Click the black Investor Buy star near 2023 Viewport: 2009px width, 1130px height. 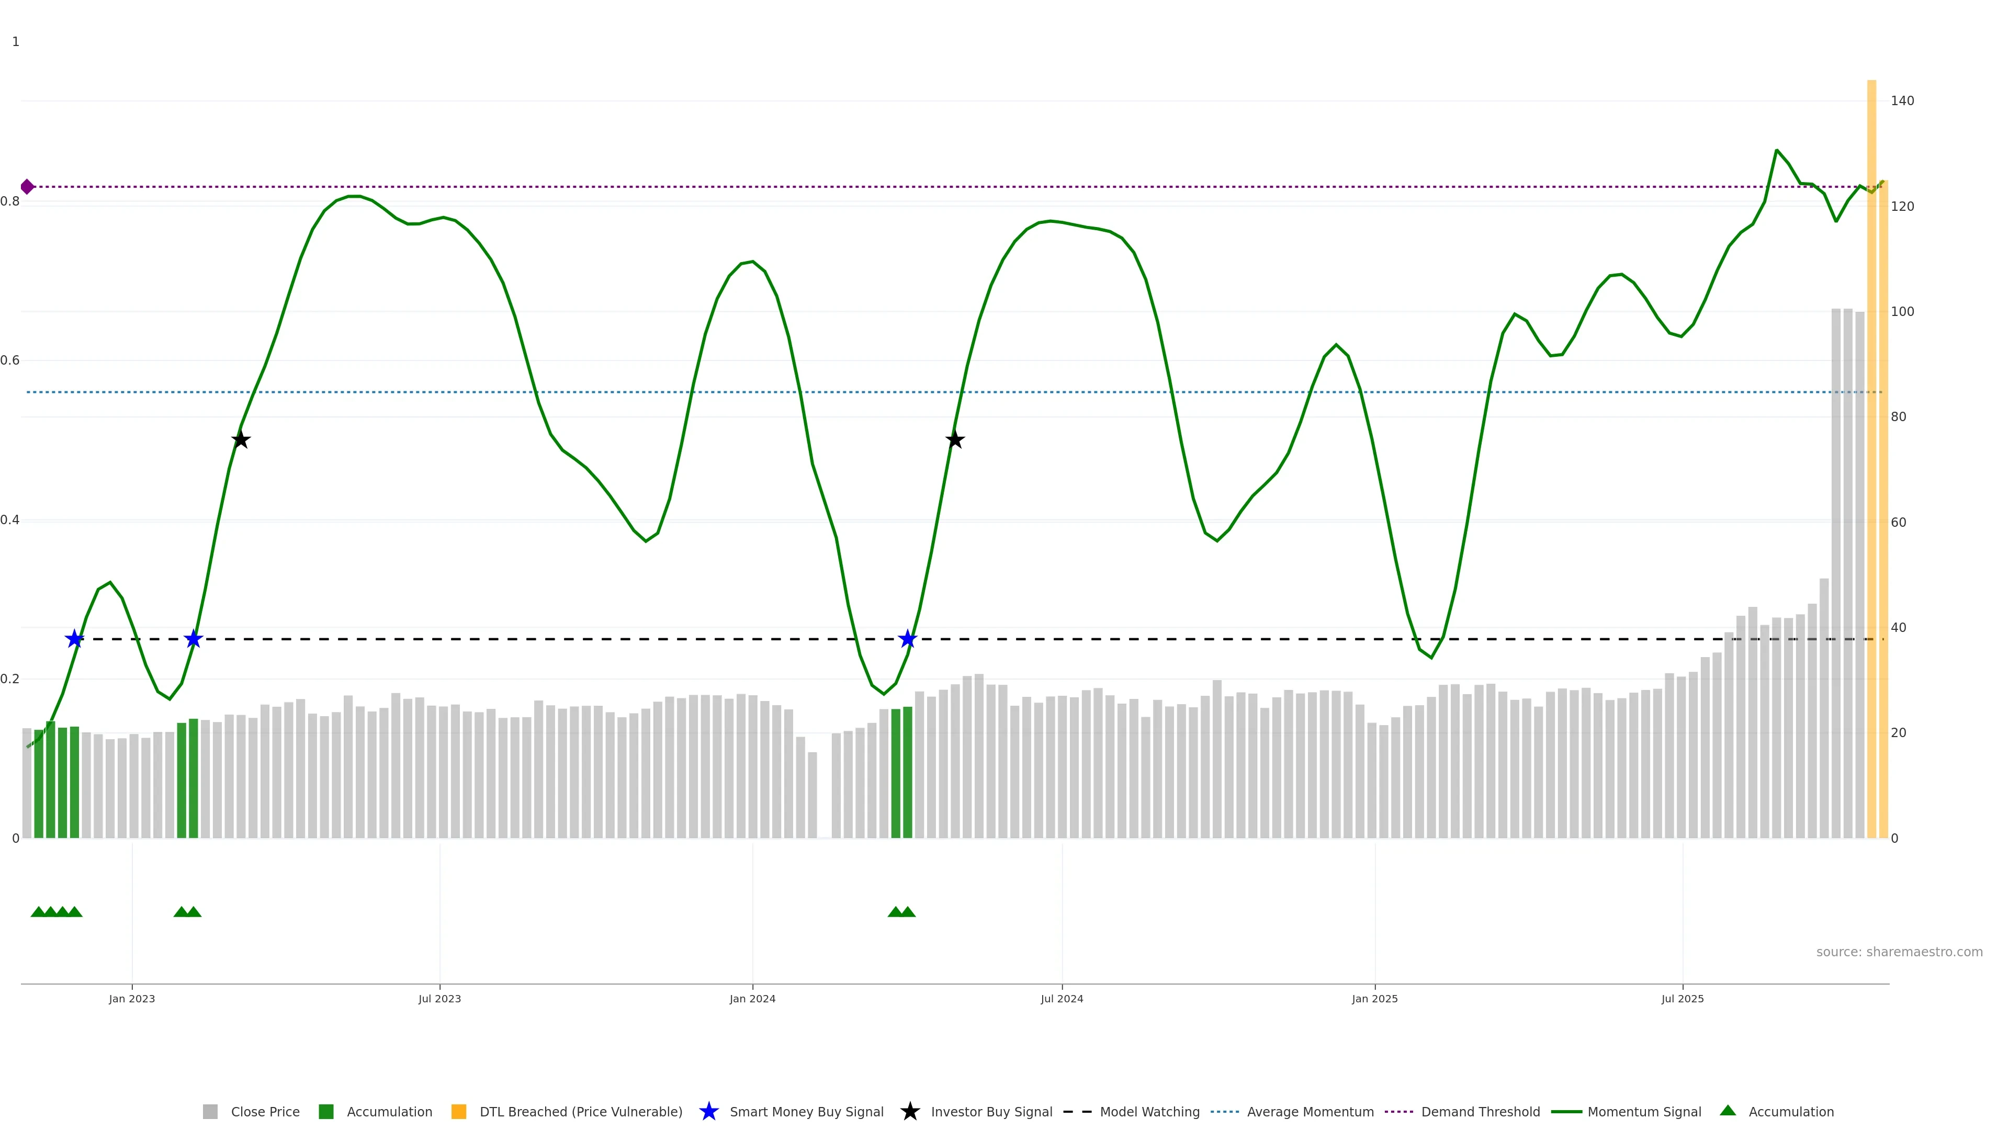[241, 440]
